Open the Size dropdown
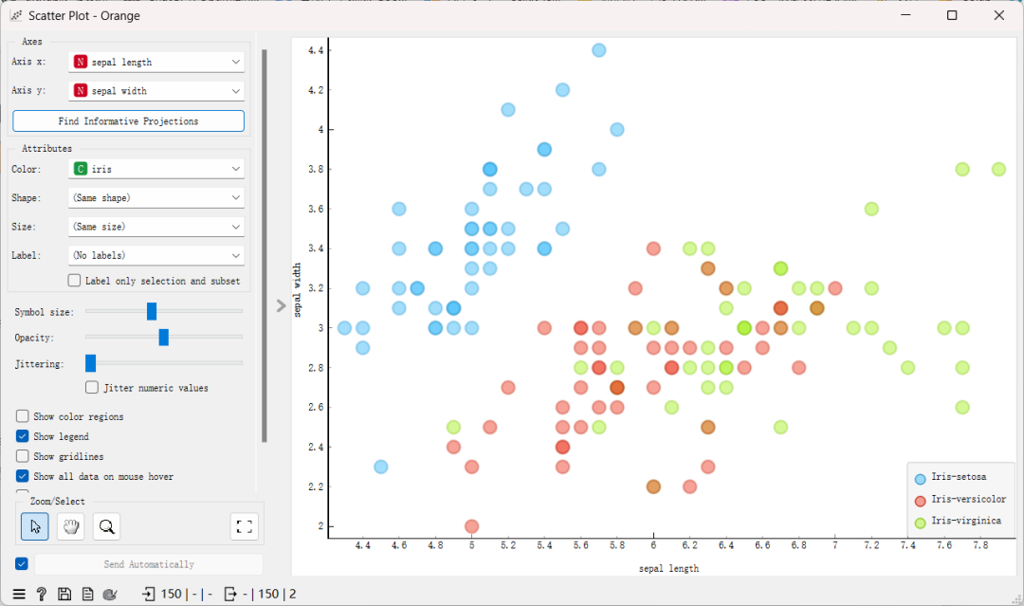1024x606 pixels. (x=156, y=227)
